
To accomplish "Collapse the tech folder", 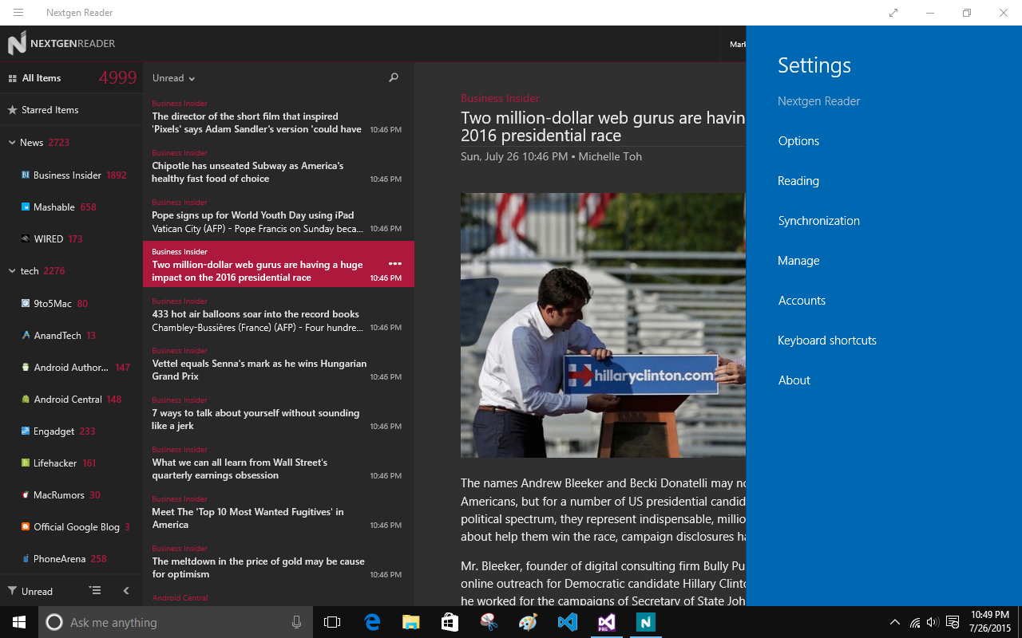I will coord(12,271).
